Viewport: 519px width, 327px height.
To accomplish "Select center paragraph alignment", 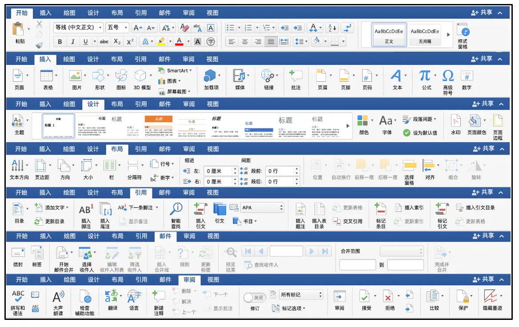I will 244,41.
